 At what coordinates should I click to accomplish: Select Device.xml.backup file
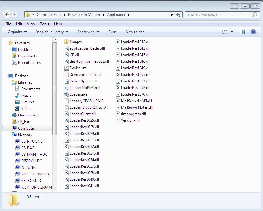pyautogui.click(x=83, y=75)
